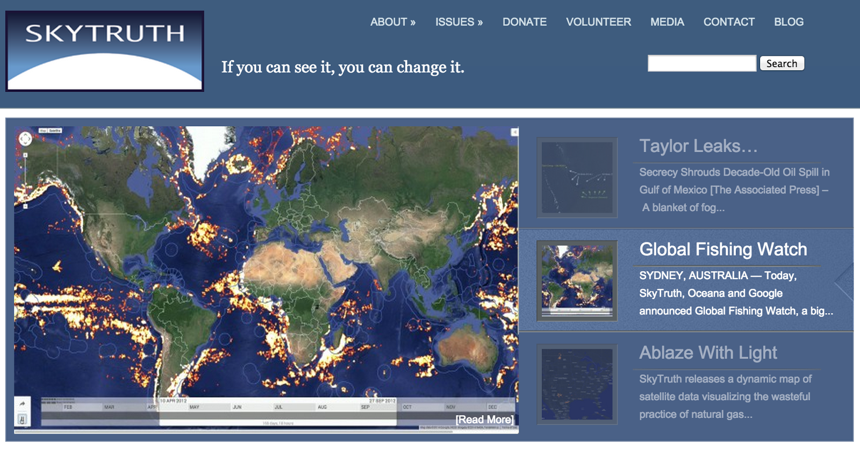Open the Global Fishing Watch headline
The height and width of the screenshot is (455, 860).
coord(723,249)
